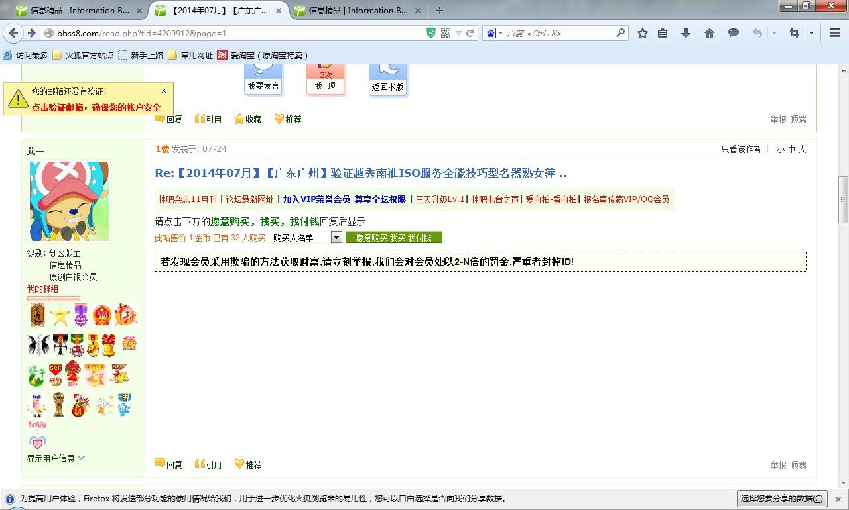This screenshot has width=849, height=510.
Task: Open the 购买人名单 dropdown list
Action: 336,238
